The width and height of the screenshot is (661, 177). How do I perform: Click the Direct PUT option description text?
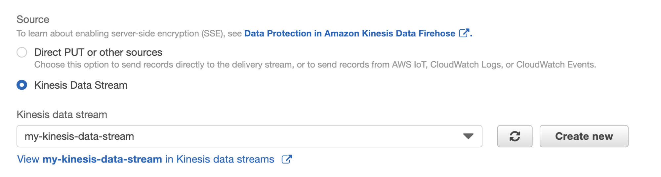tap(315, 65)
